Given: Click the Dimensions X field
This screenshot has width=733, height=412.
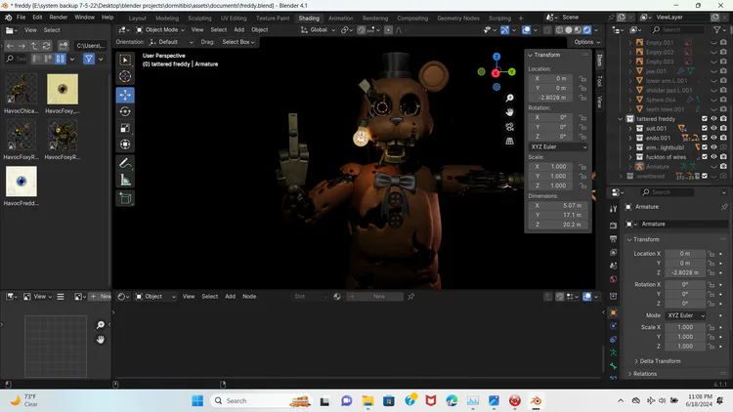Looking at the screenshot, I should click(x=558, y=206).
